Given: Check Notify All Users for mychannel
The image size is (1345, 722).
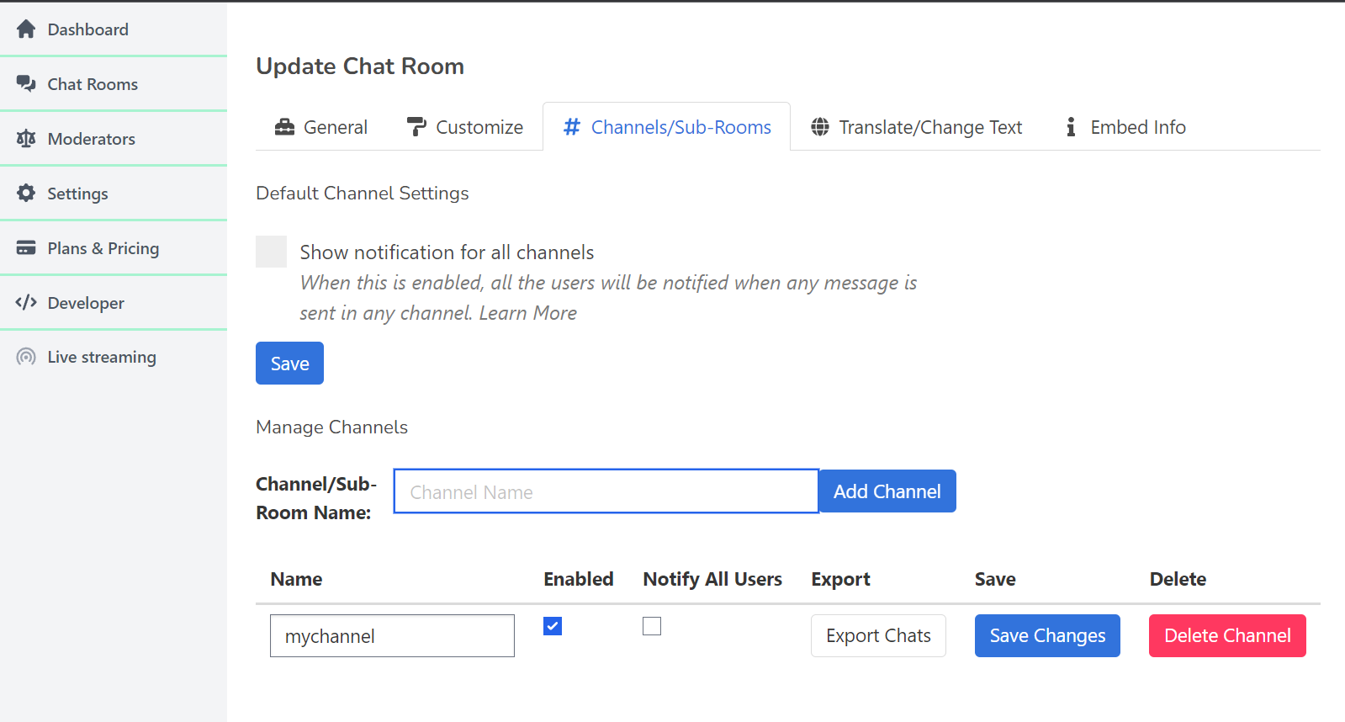Looking at the screenshot, I should tap(652, 626).
